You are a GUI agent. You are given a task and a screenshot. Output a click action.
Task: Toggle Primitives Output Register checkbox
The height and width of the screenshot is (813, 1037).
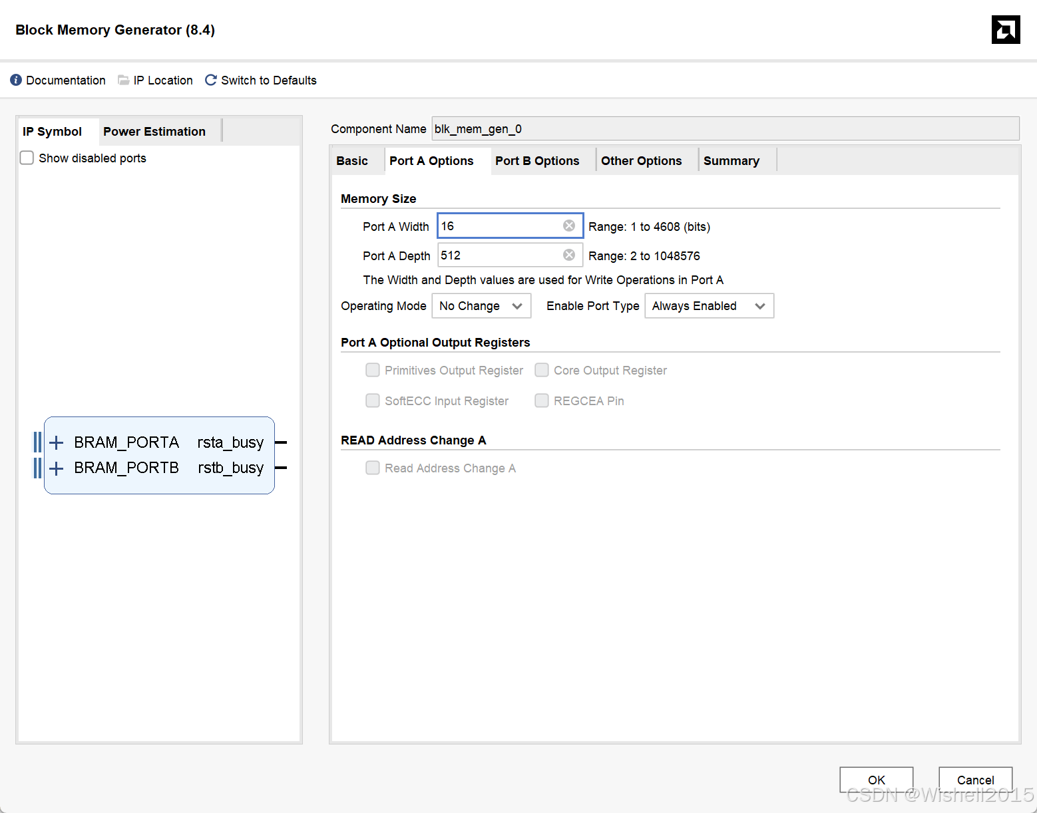tap(373, 370)
